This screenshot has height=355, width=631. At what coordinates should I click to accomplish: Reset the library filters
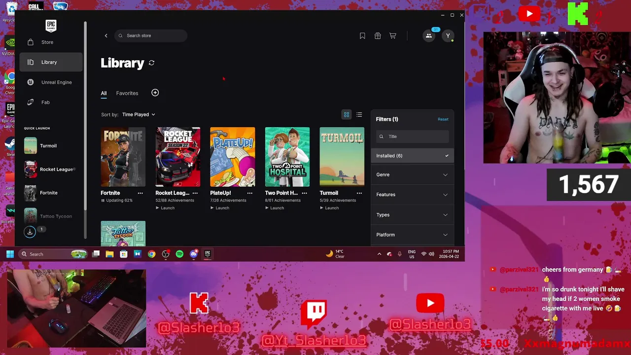(x=443, y=119)
